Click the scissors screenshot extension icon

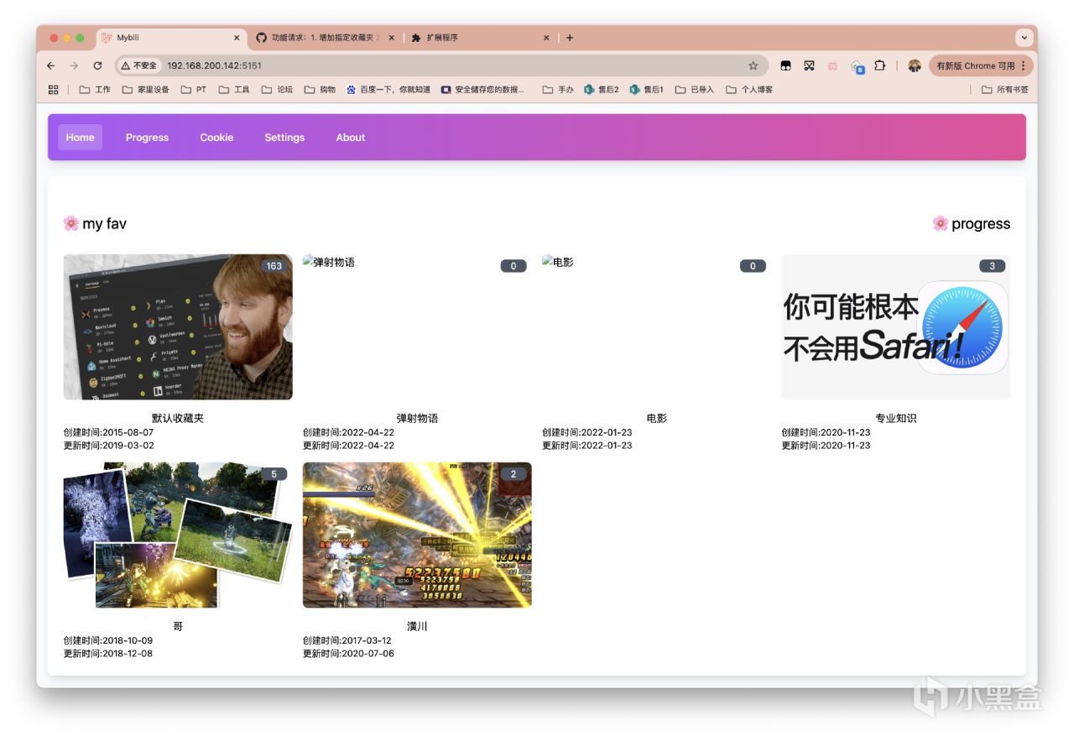[809, 65]
